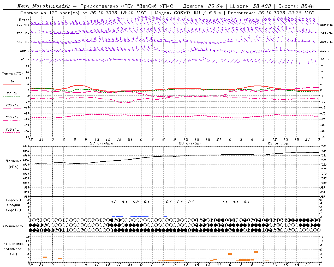Screen dimensions: 334x267
Task: Select the text Предоставлено ФГБУ "ЗапСиб УГМС"
Action: coord(128,6)
